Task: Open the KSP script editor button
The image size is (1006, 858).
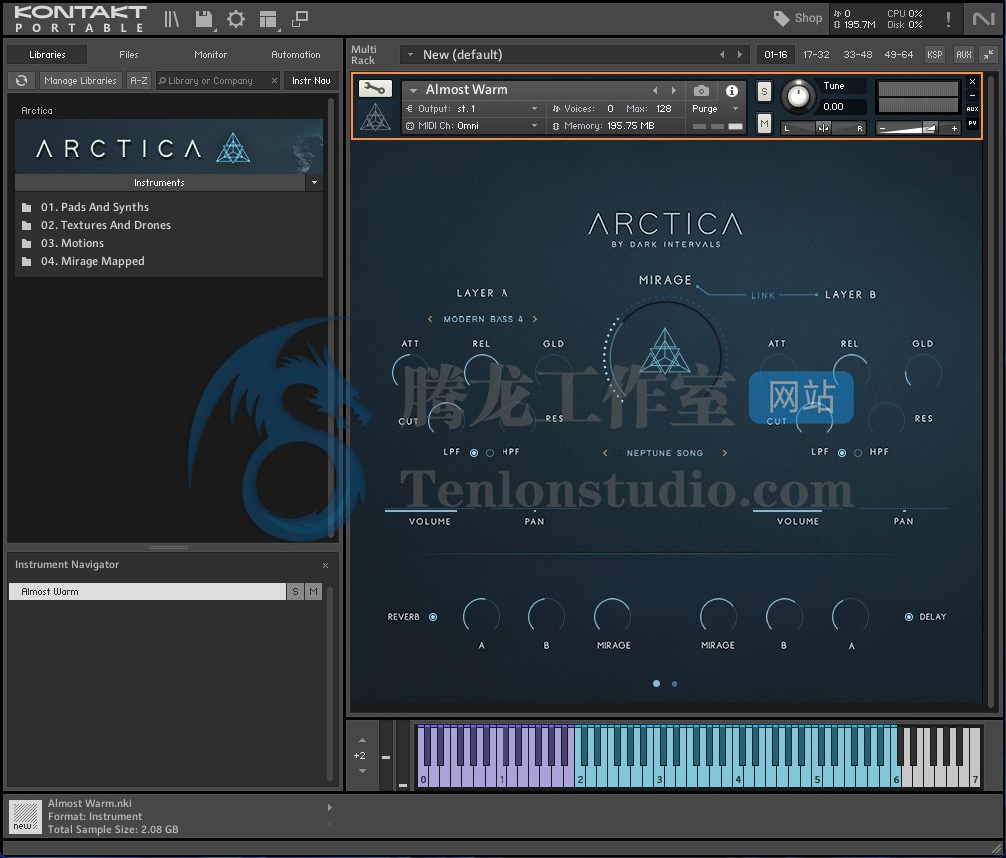Action: click(935, 55)
